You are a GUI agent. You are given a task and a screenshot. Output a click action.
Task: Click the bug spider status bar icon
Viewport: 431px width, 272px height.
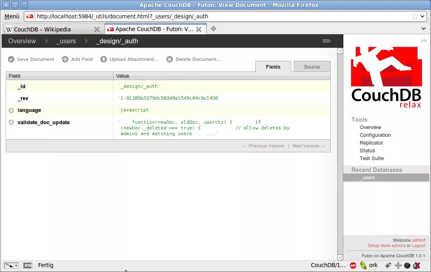pos(388,265)
